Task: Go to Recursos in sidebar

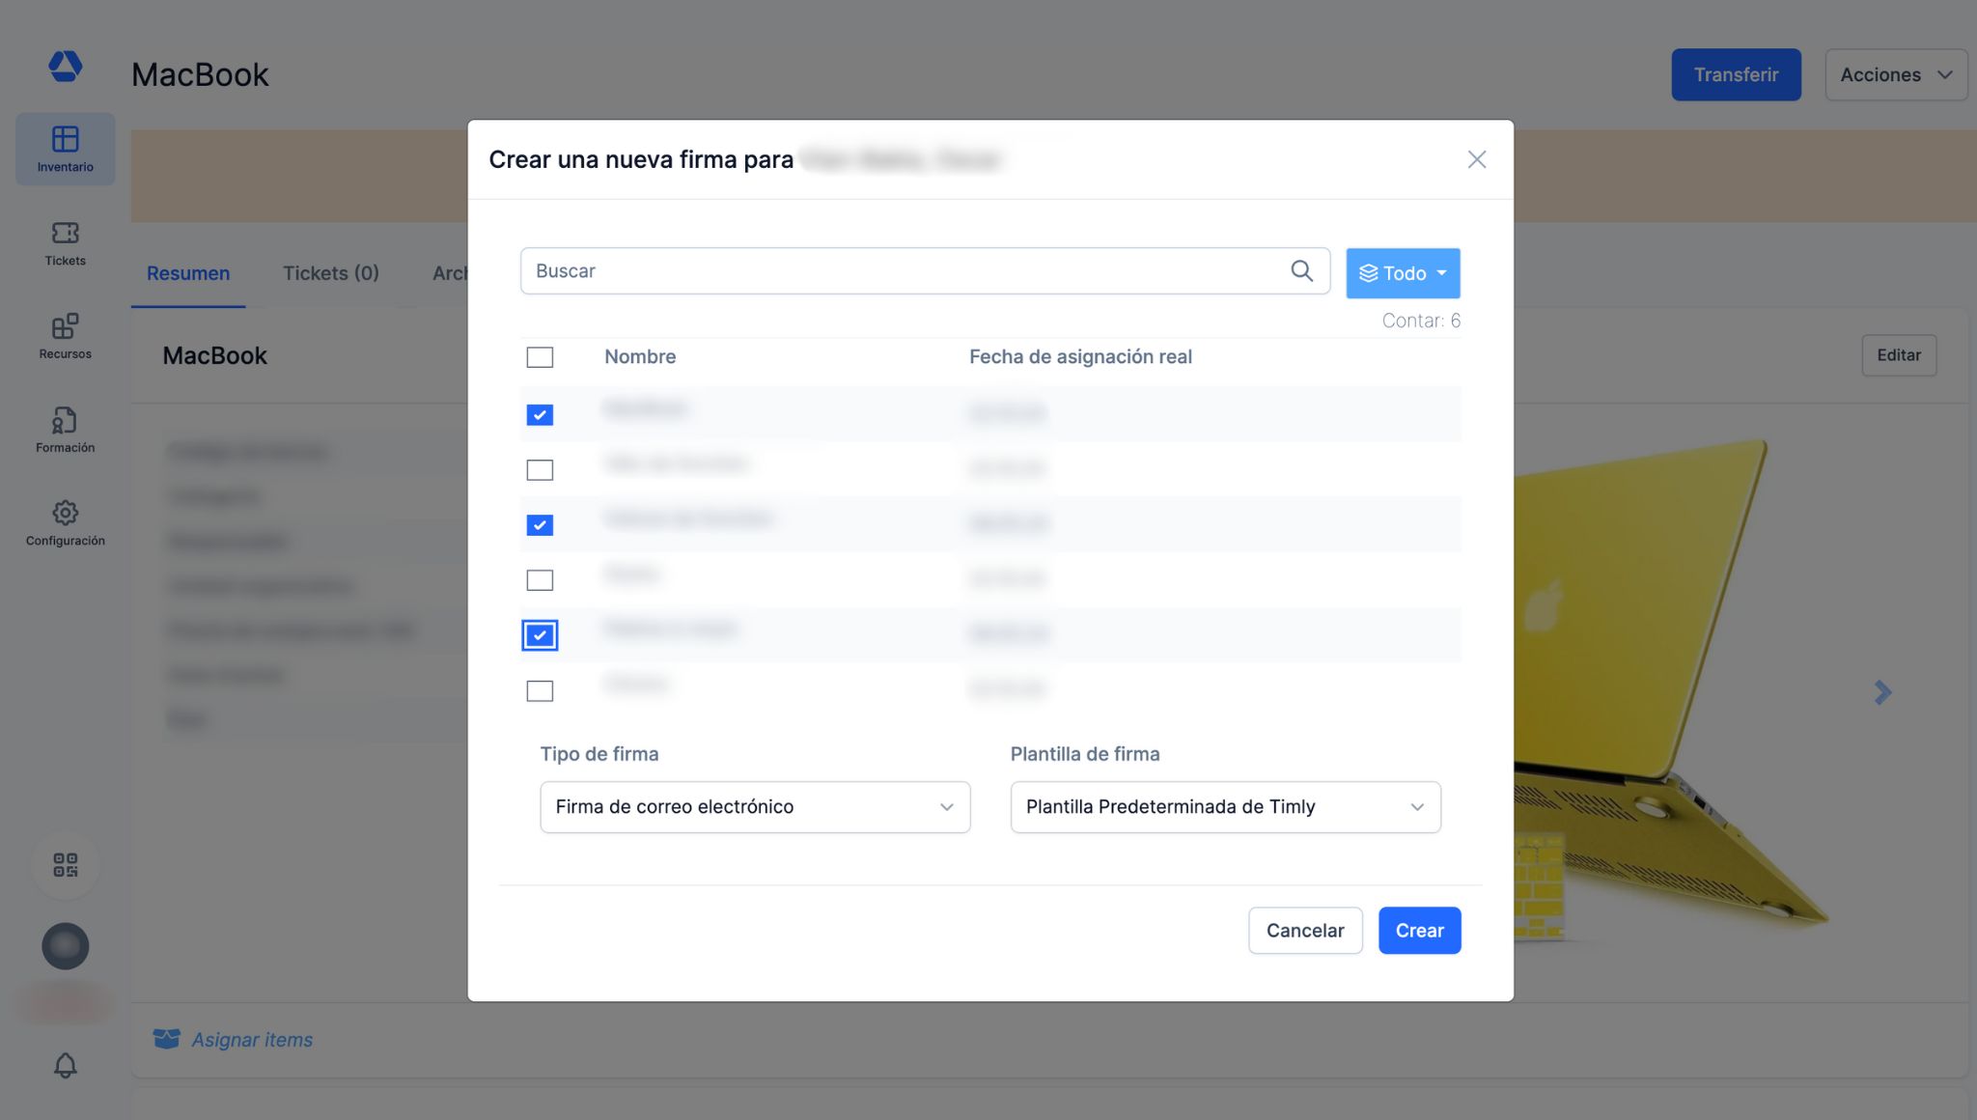Action: click(65, 336)
